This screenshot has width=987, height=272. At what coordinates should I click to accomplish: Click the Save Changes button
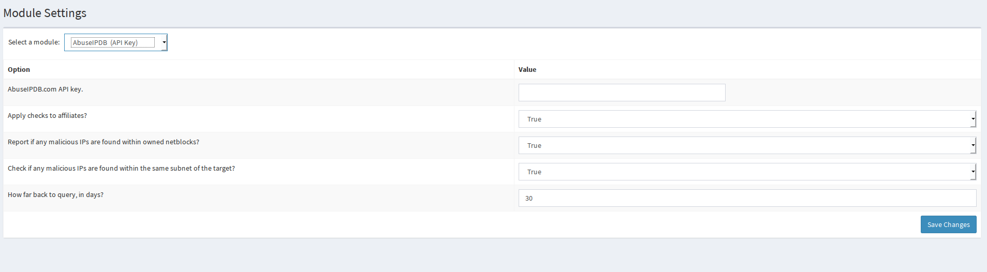[948, 224]
